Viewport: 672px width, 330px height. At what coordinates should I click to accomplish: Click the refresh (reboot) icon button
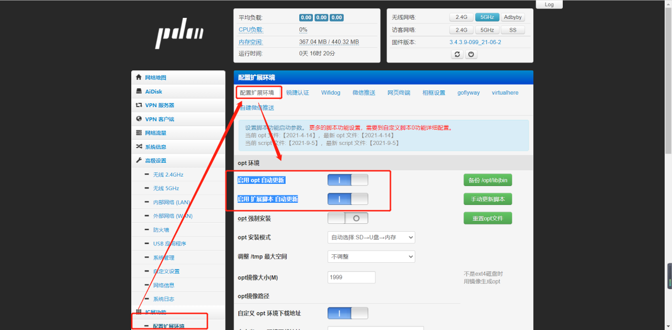(x=457, y=54)
